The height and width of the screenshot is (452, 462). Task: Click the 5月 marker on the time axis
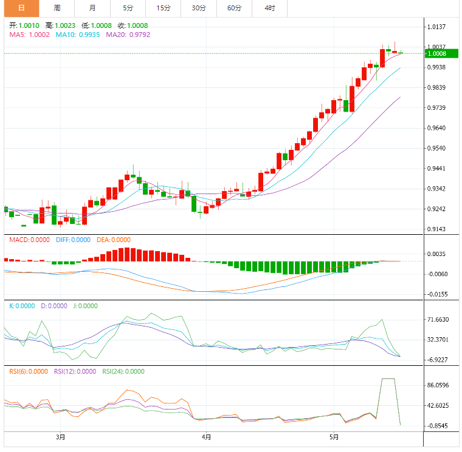pyautogui.click(x=334, y=437)
